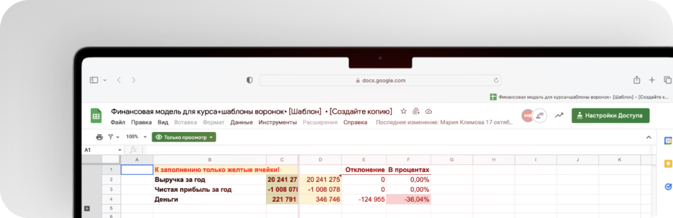This screenshot has height=218, width=673.
Task: Open the Google Sheets home logo
Action: [x=96, y=116]
